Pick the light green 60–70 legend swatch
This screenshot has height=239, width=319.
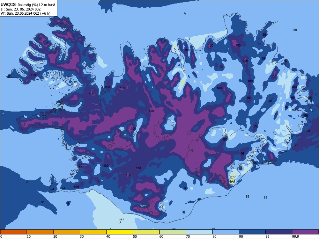173,232
